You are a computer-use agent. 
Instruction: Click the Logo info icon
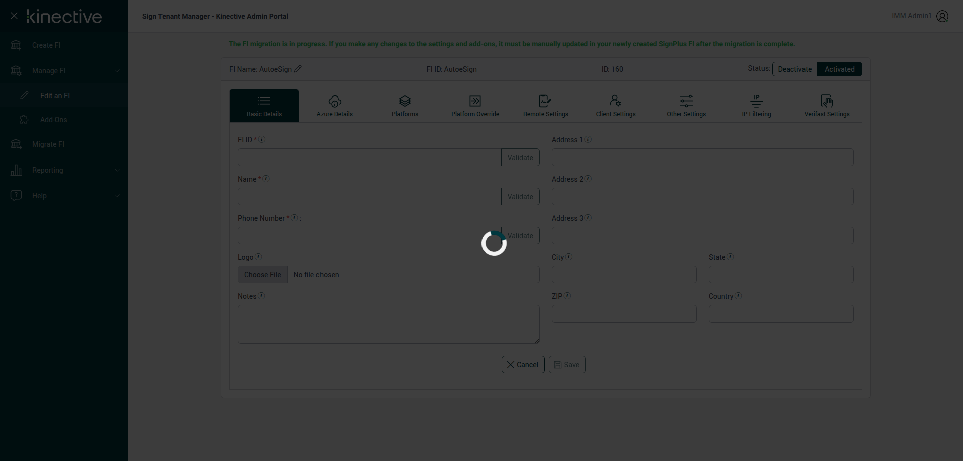(258, 257)
